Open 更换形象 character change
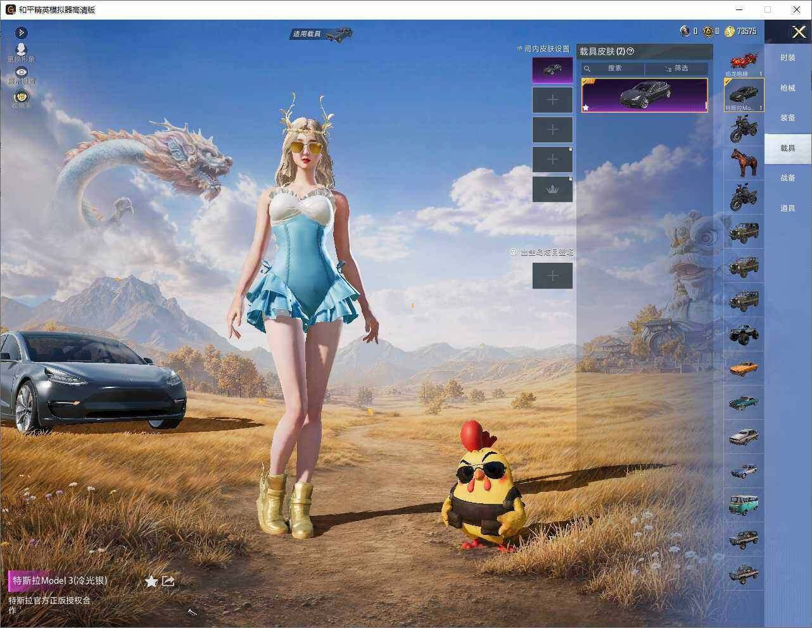This screenshot has width=812, height=628. click(x=22, y=52)
